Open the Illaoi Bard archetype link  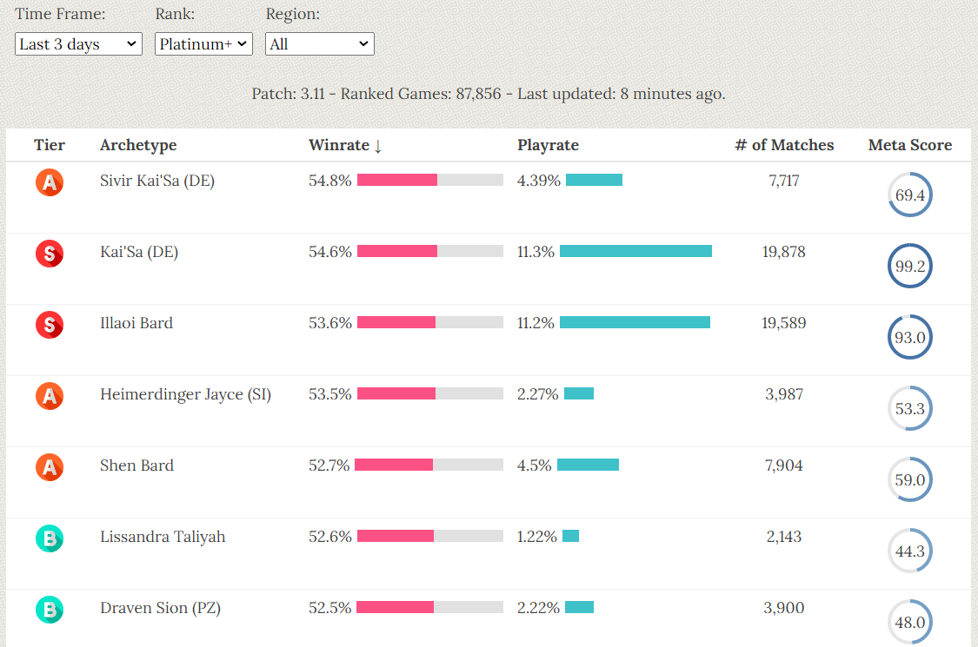(x=136, y=323)
